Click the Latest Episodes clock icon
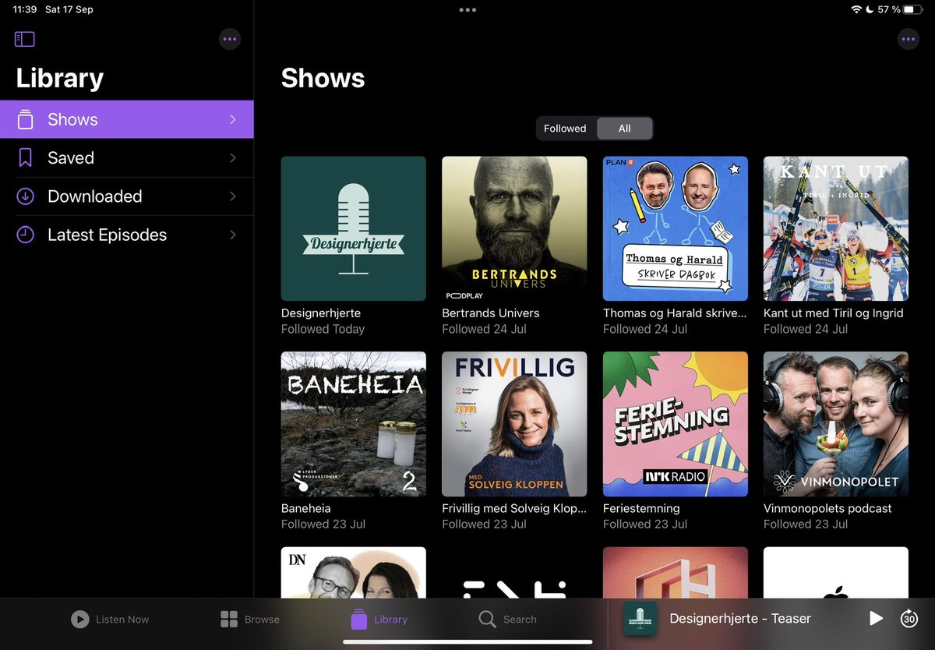Image resolution: width=935 pixels, height=650 pixels. (x=26, y=235)
